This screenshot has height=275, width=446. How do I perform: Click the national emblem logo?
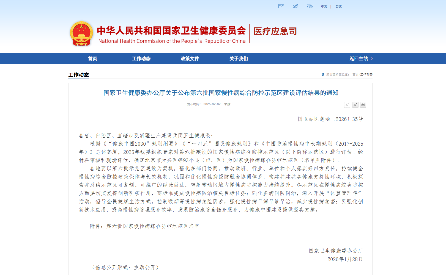coord(81,34)
